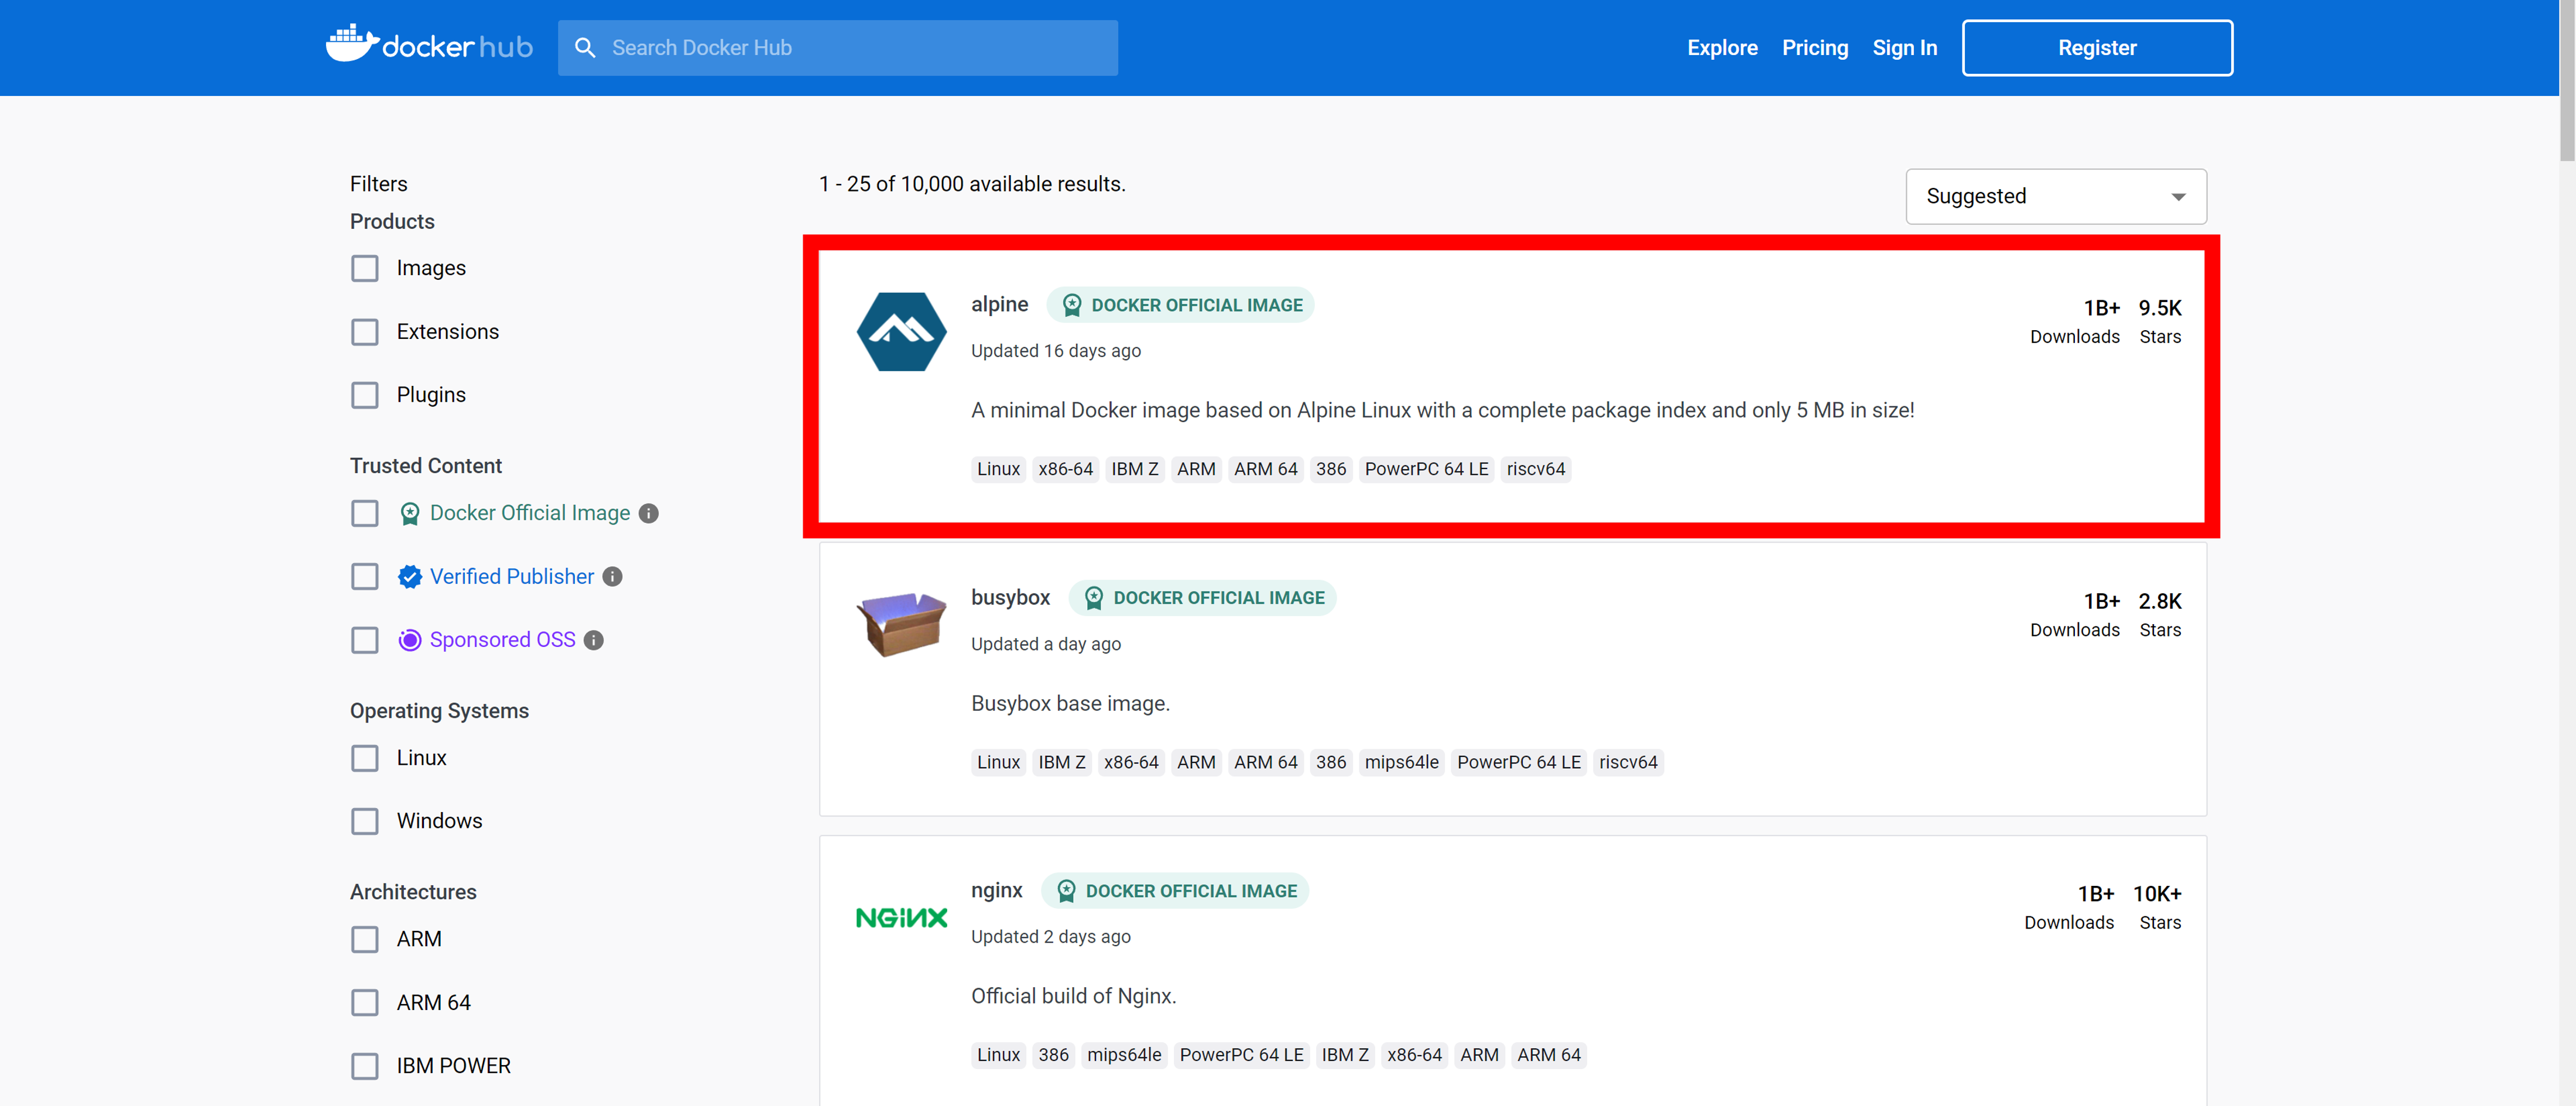
Task: Click the Register button
Action: coord(2097,48)
